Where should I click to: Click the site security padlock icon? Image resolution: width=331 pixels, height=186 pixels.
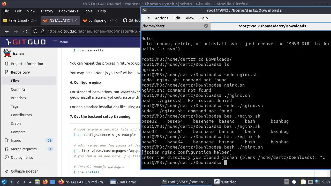click(42, 31)
